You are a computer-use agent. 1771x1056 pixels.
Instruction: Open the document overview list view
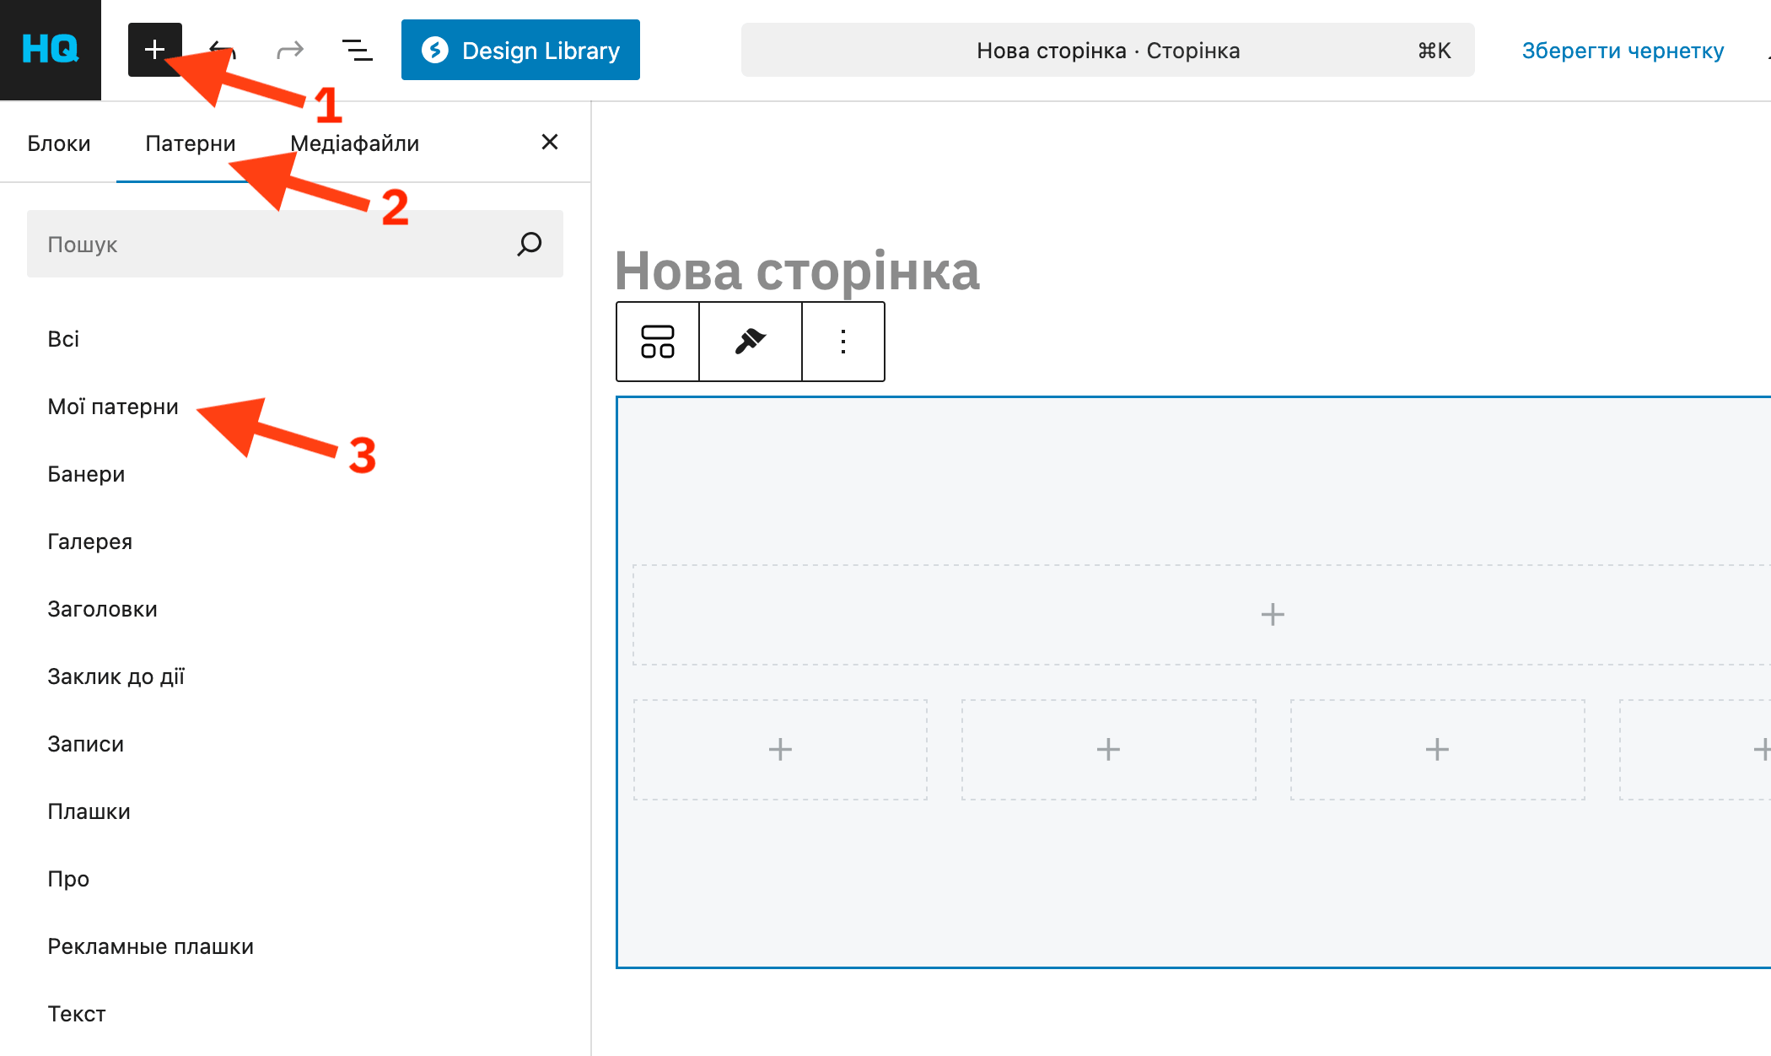[x=357, y=51]
